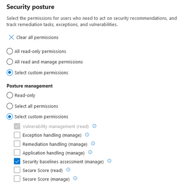Click the greyed Vulnerability management (read) checkbox
189x190 pixels.
point(17,127)
